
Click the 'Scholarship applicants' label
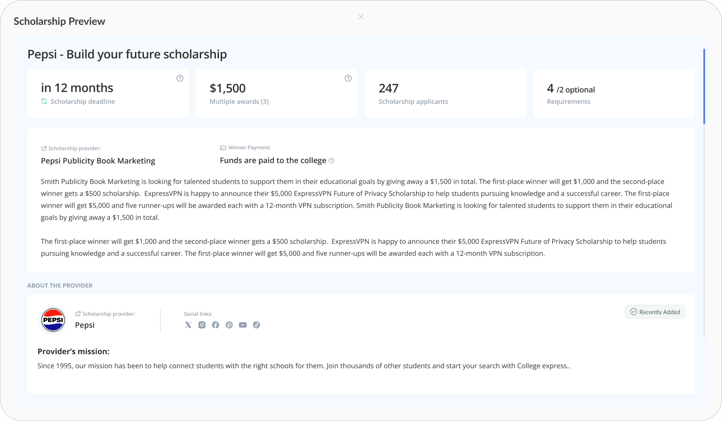pos(413,102)
